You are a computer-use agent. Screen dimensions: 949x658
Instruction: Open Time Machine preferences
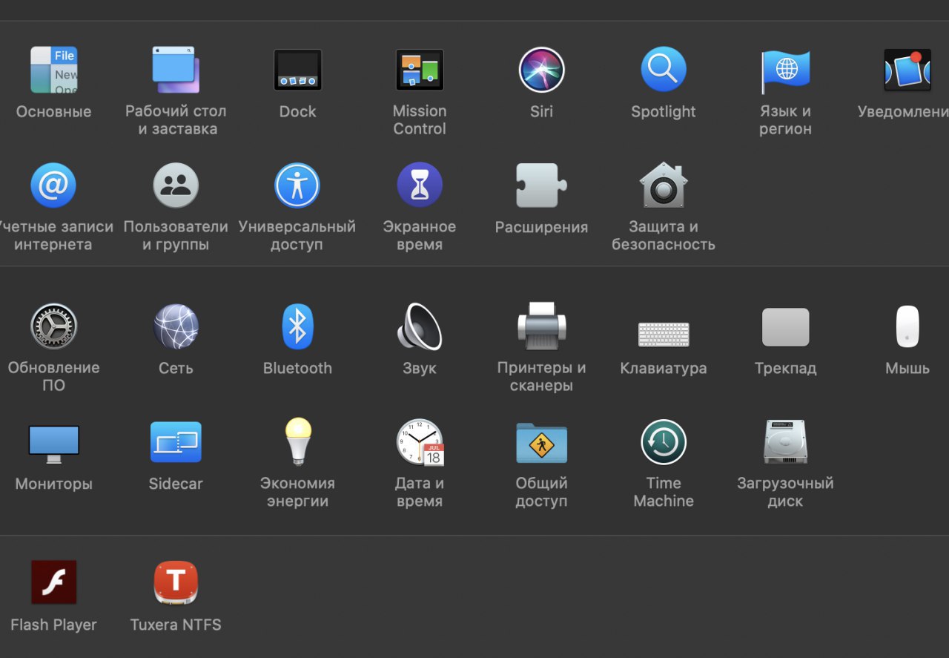[x=664, y=442]
